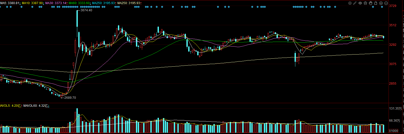Viewport: 404px width, 134px height.
Task: Open chart settings gear icon
Action: [350, 3]
